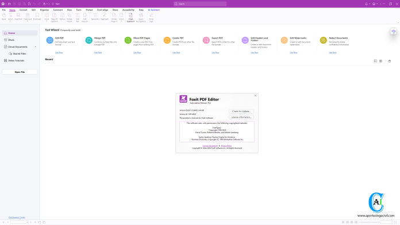
Task: Open the Foxit eSign tab
Action: (x=102, y=10)
